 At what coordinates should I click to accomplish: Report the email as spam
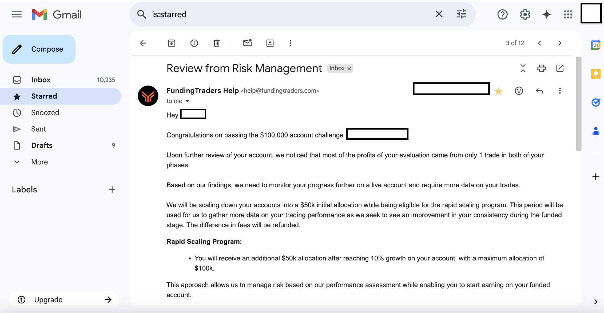pos(194,43)
